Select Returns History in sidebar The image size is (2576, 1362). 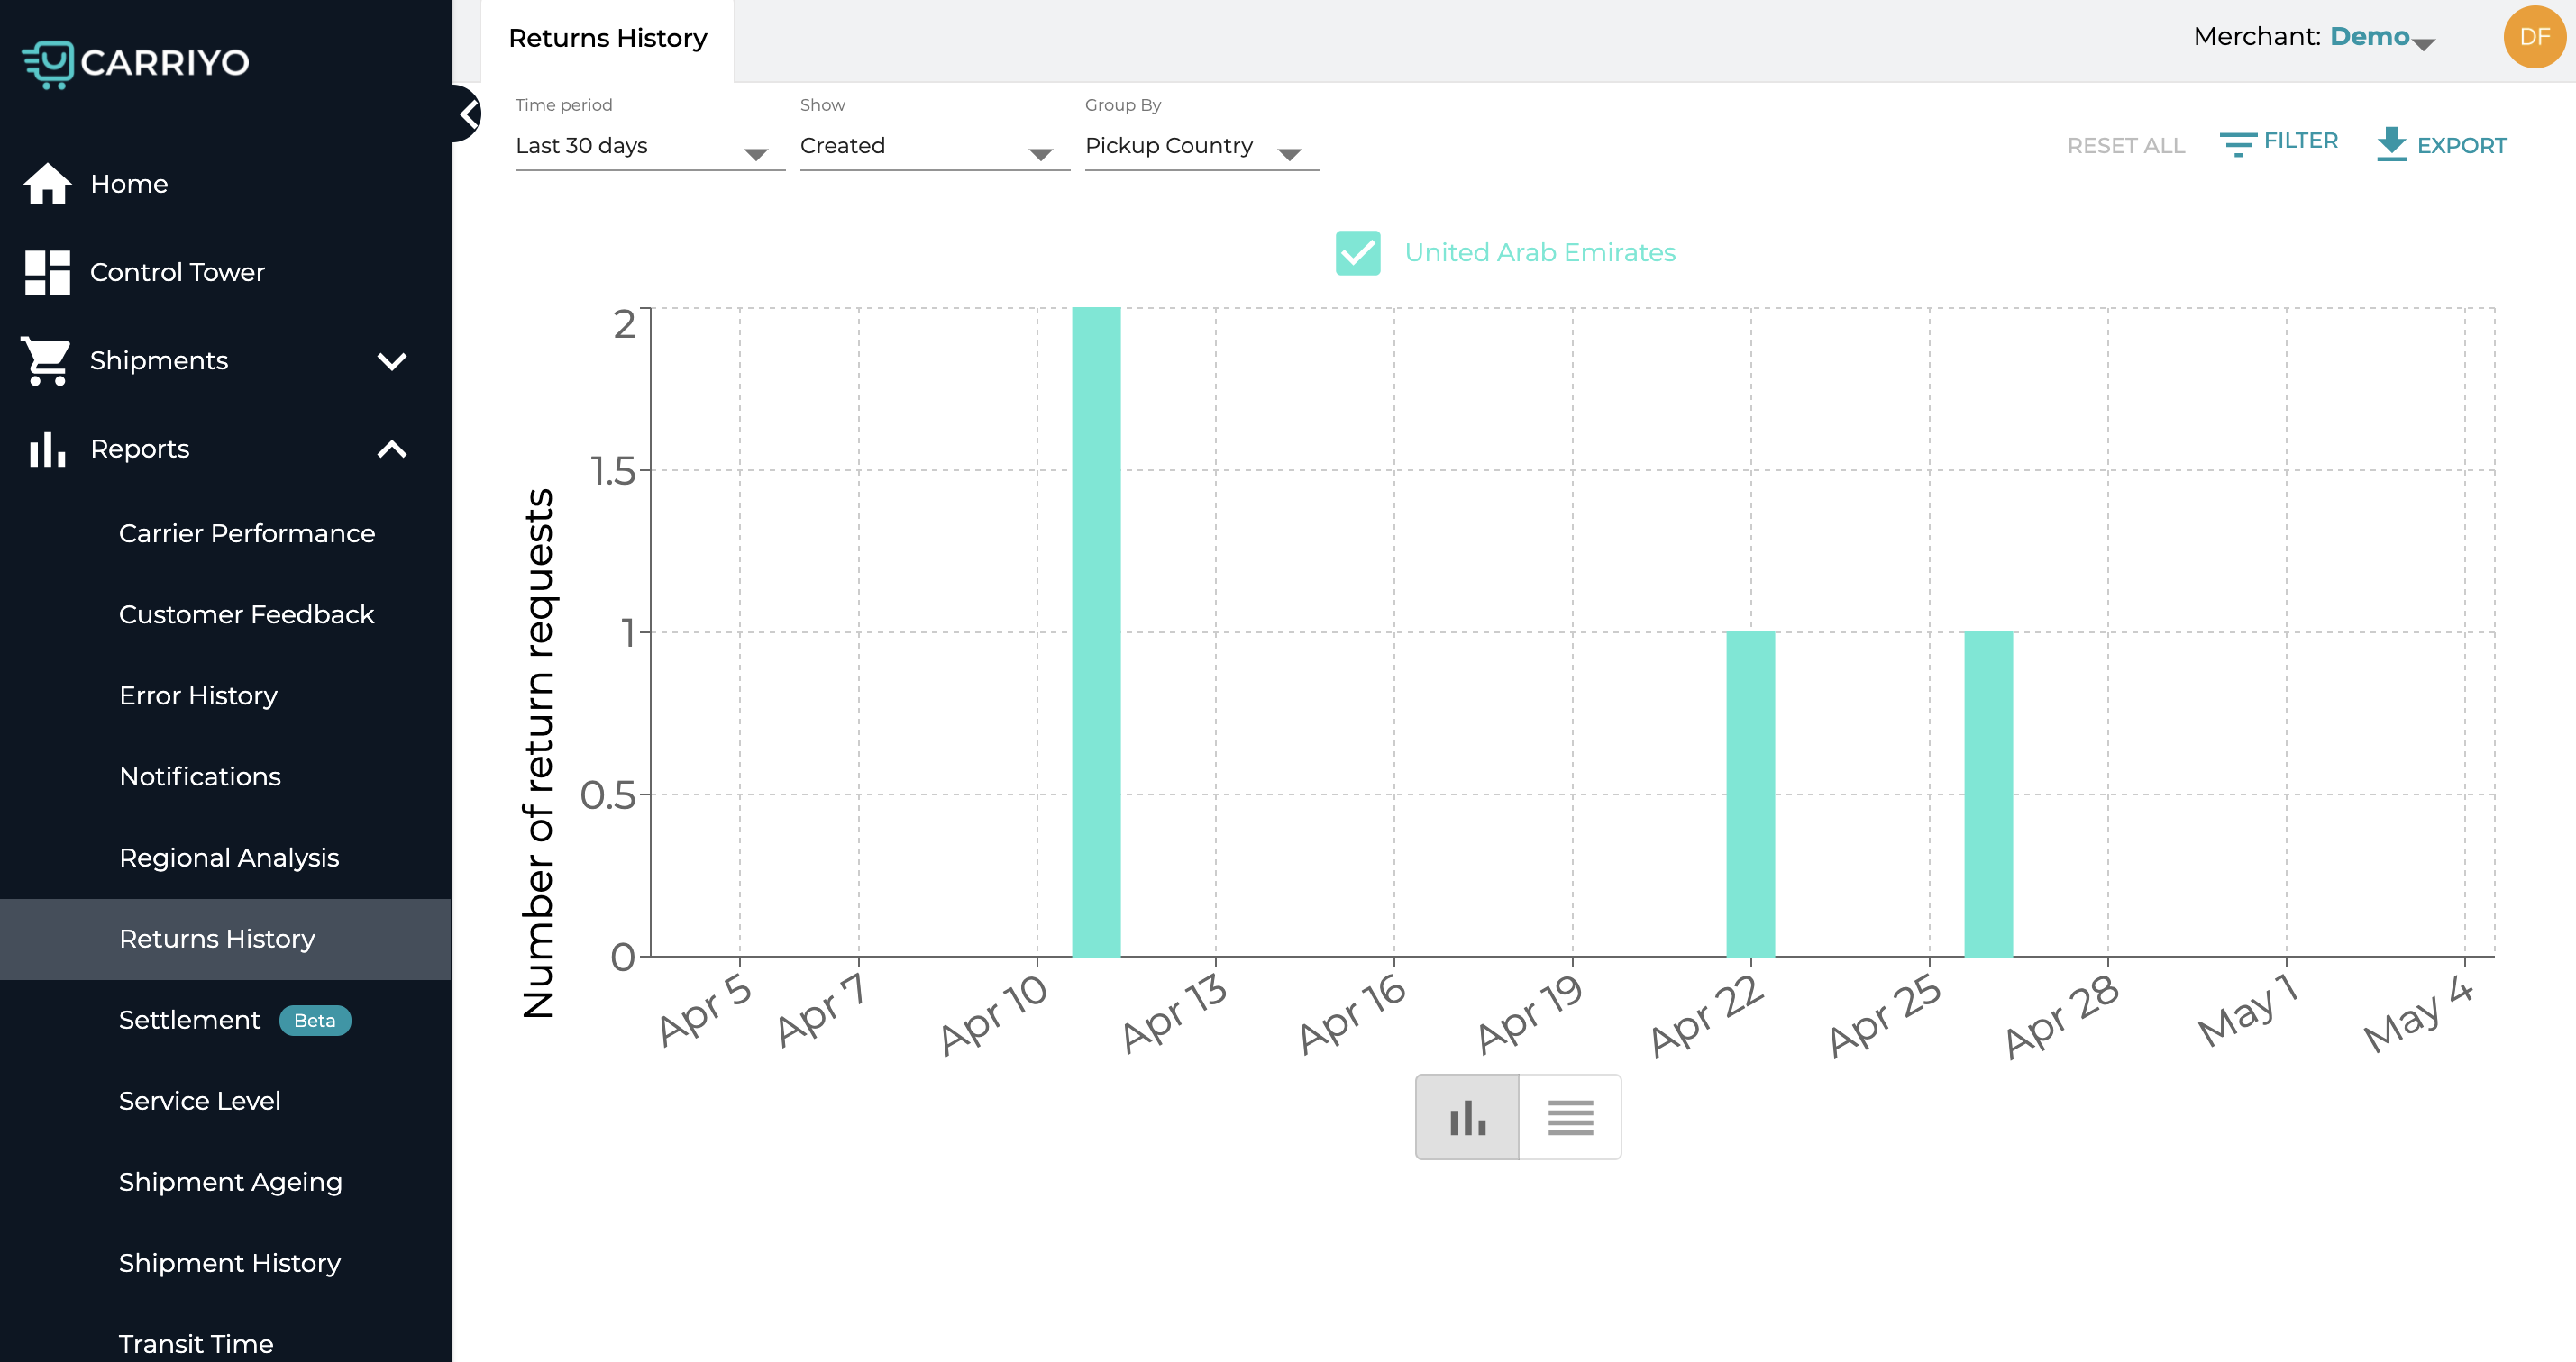(x=225, y=940)
